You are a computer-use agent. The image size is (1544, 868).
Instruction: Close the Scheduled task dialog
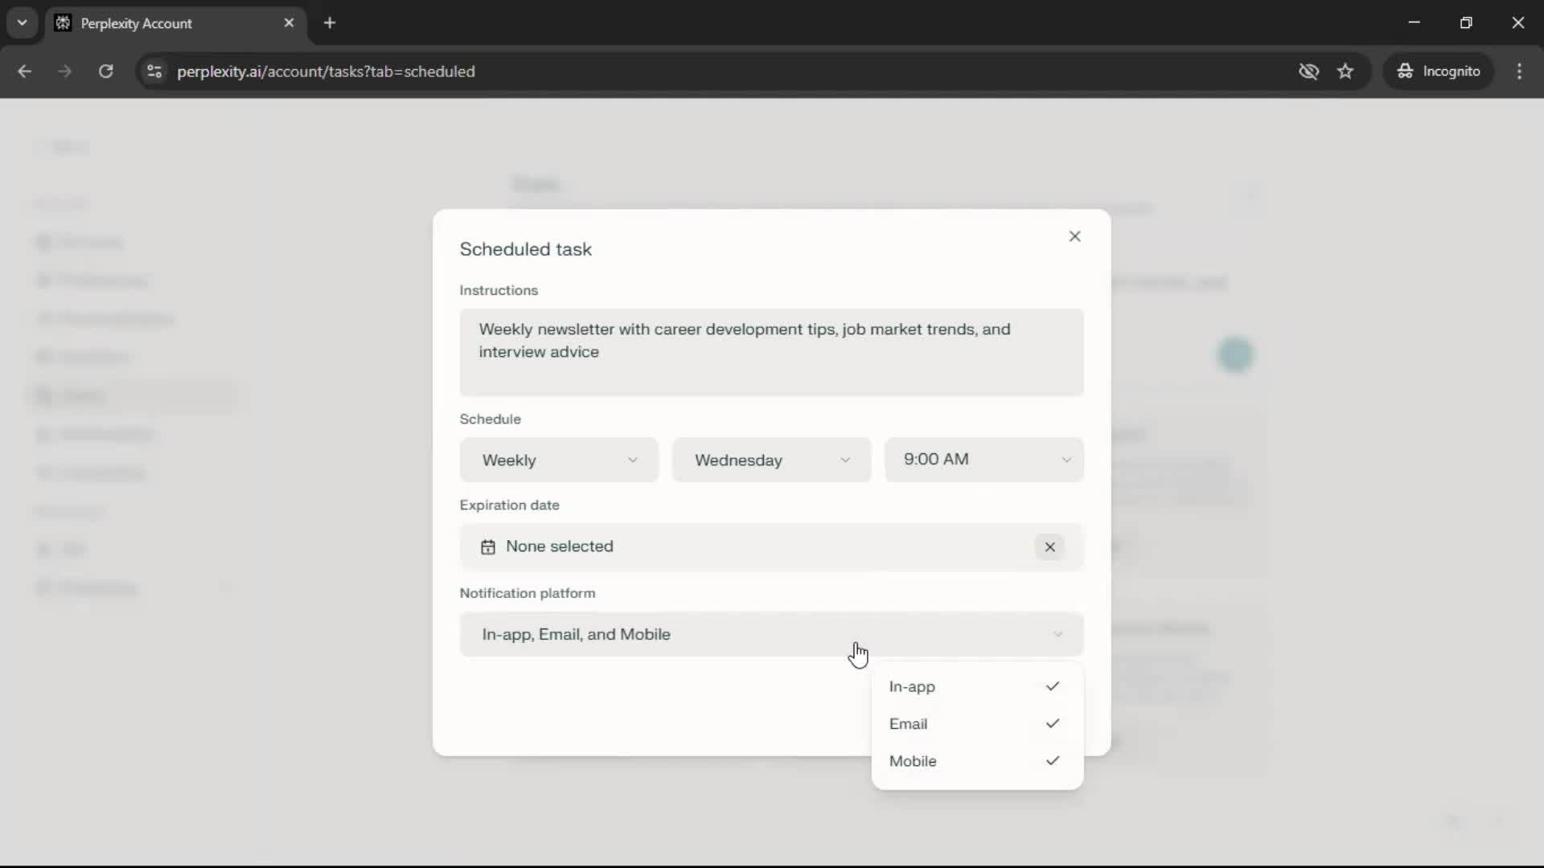point(1074,236)
